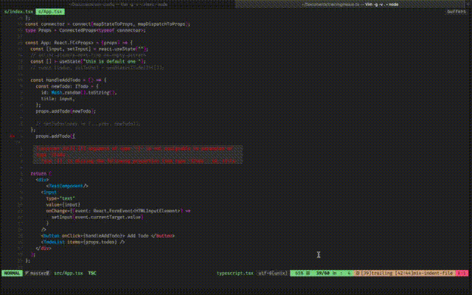Click the NORMAL mode indicator in the status line
Viewport: 472px width, 295px height.
tap(12, 273)
